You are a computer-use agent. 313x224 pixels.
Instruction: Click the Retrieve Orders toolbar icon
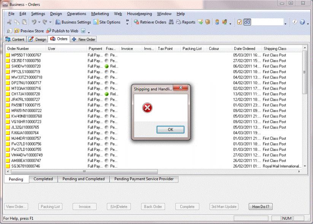tap(149, 22)
